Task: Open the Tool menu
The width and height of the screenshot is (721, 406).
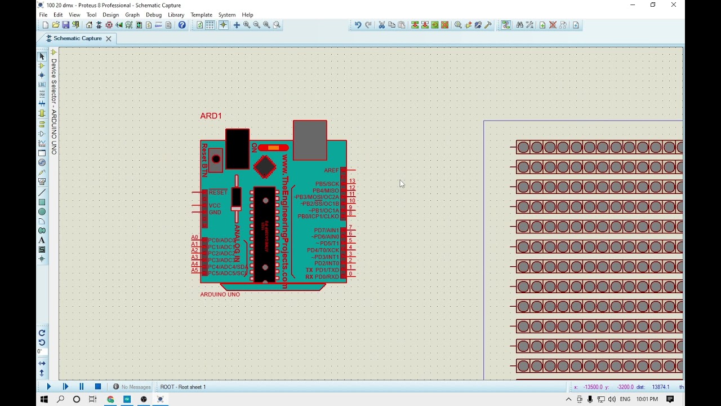Action: pos(91,15)
